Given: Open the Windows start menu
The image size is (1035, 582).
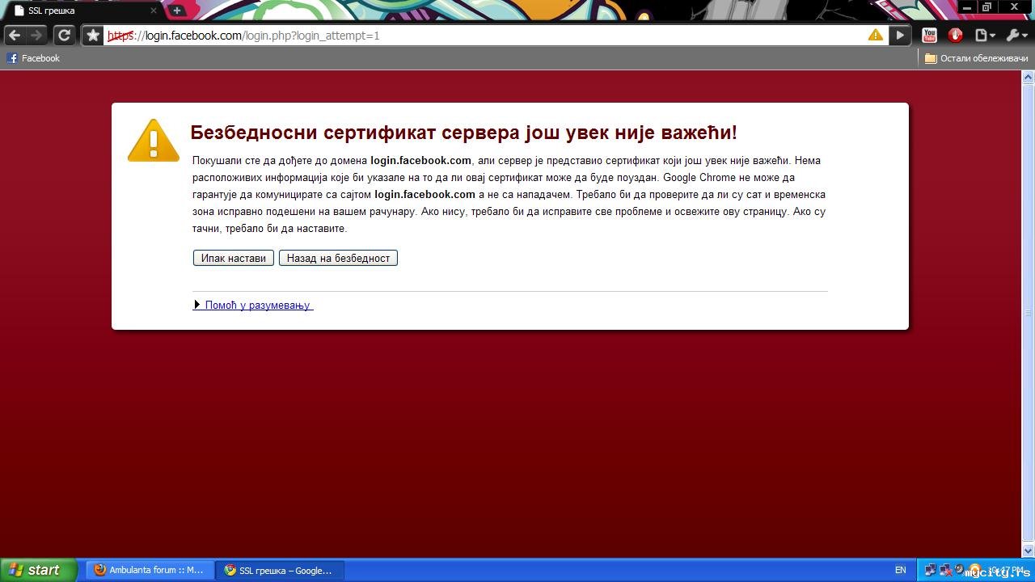Looking at the screenshot, I should (x=38, y=570).
